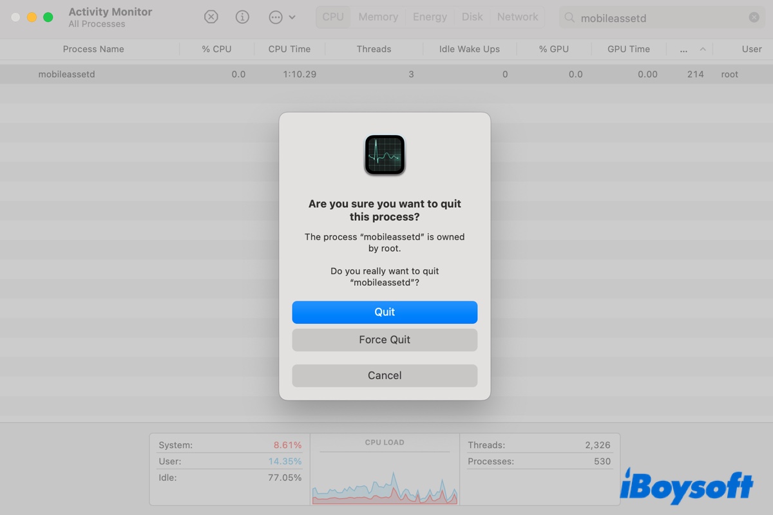Sort by the CPU Time column header
The width and height of the screenshot is (773, 515).
(289, 49)
